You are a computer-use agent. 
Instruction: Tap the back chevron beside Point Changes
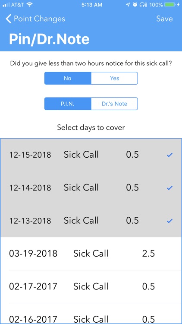click(9, 19)
